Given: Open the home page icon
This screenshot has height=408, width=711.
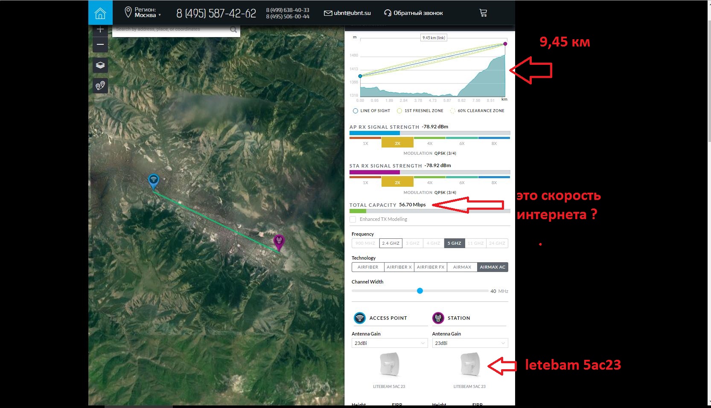Looking at the screenshot, I should [x=100, y=13].
